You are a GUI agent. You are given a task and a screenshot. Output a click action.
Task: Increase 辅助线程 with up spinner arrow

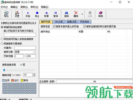pos(34,74)
